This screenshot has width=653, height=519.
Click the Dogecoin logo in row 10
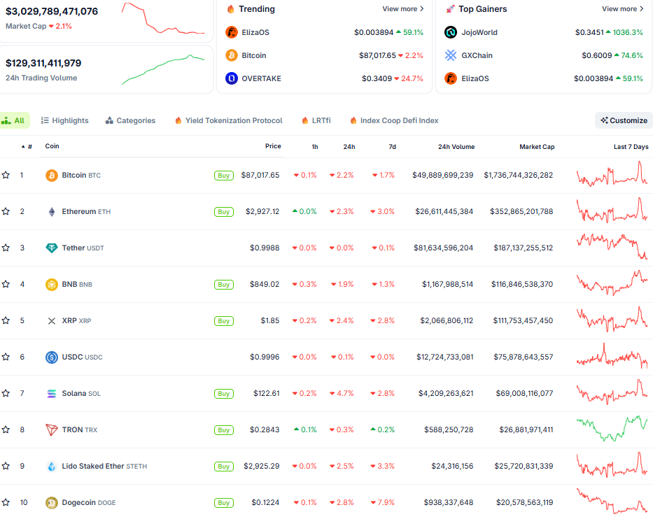pos(51,502)
